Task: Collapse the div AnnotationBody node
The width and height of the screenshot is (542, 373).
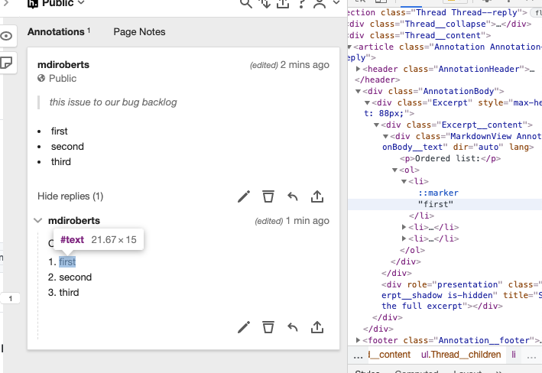Action: [359, 91]
